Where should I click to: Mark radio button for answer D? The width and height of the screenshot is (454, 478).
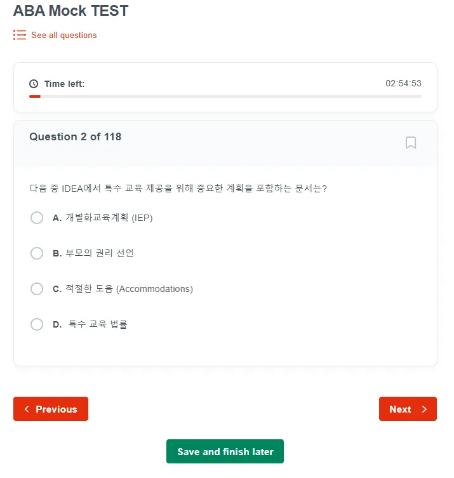(37, 324)
